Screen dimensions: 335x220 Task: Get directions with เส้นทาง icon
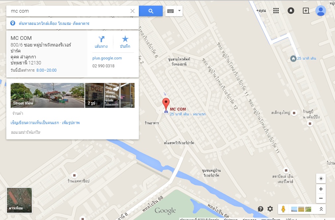[x=101, y=42]
